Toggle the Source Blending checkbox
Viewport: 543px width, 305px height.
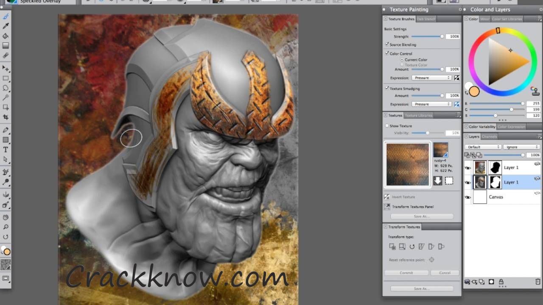(387, 44)
